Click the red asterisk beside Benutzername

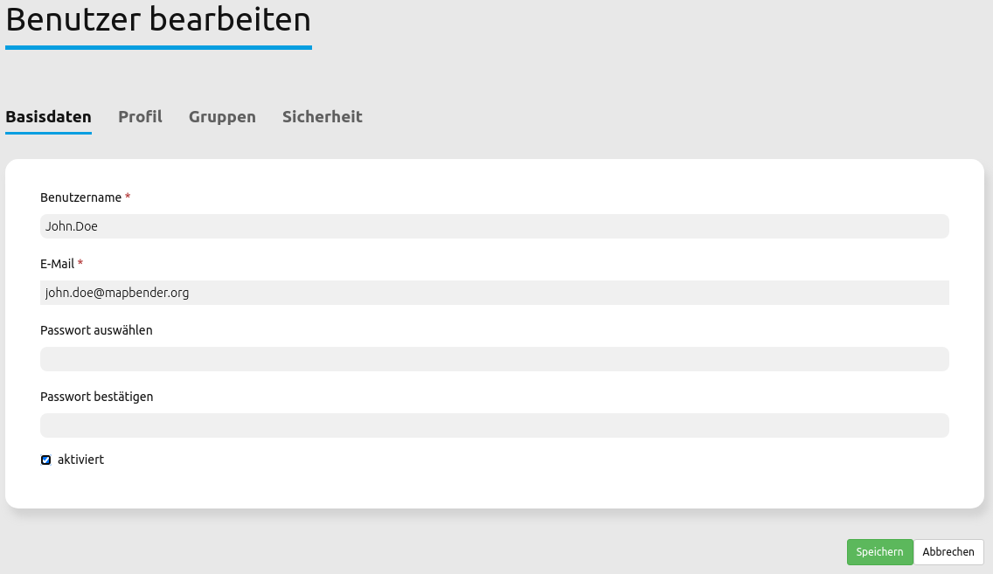click(x=128, y=197)
